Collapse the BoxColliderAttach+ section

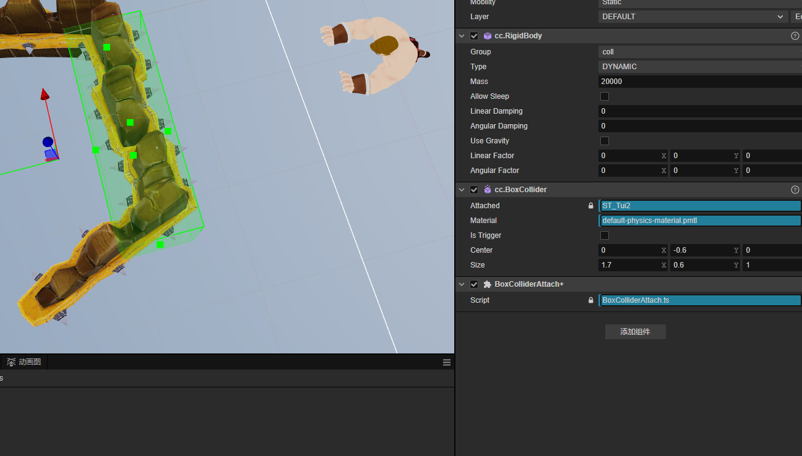click(462, 284)
